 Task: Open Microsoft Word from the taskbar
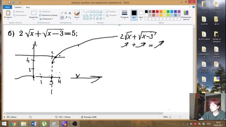(34, 124)
